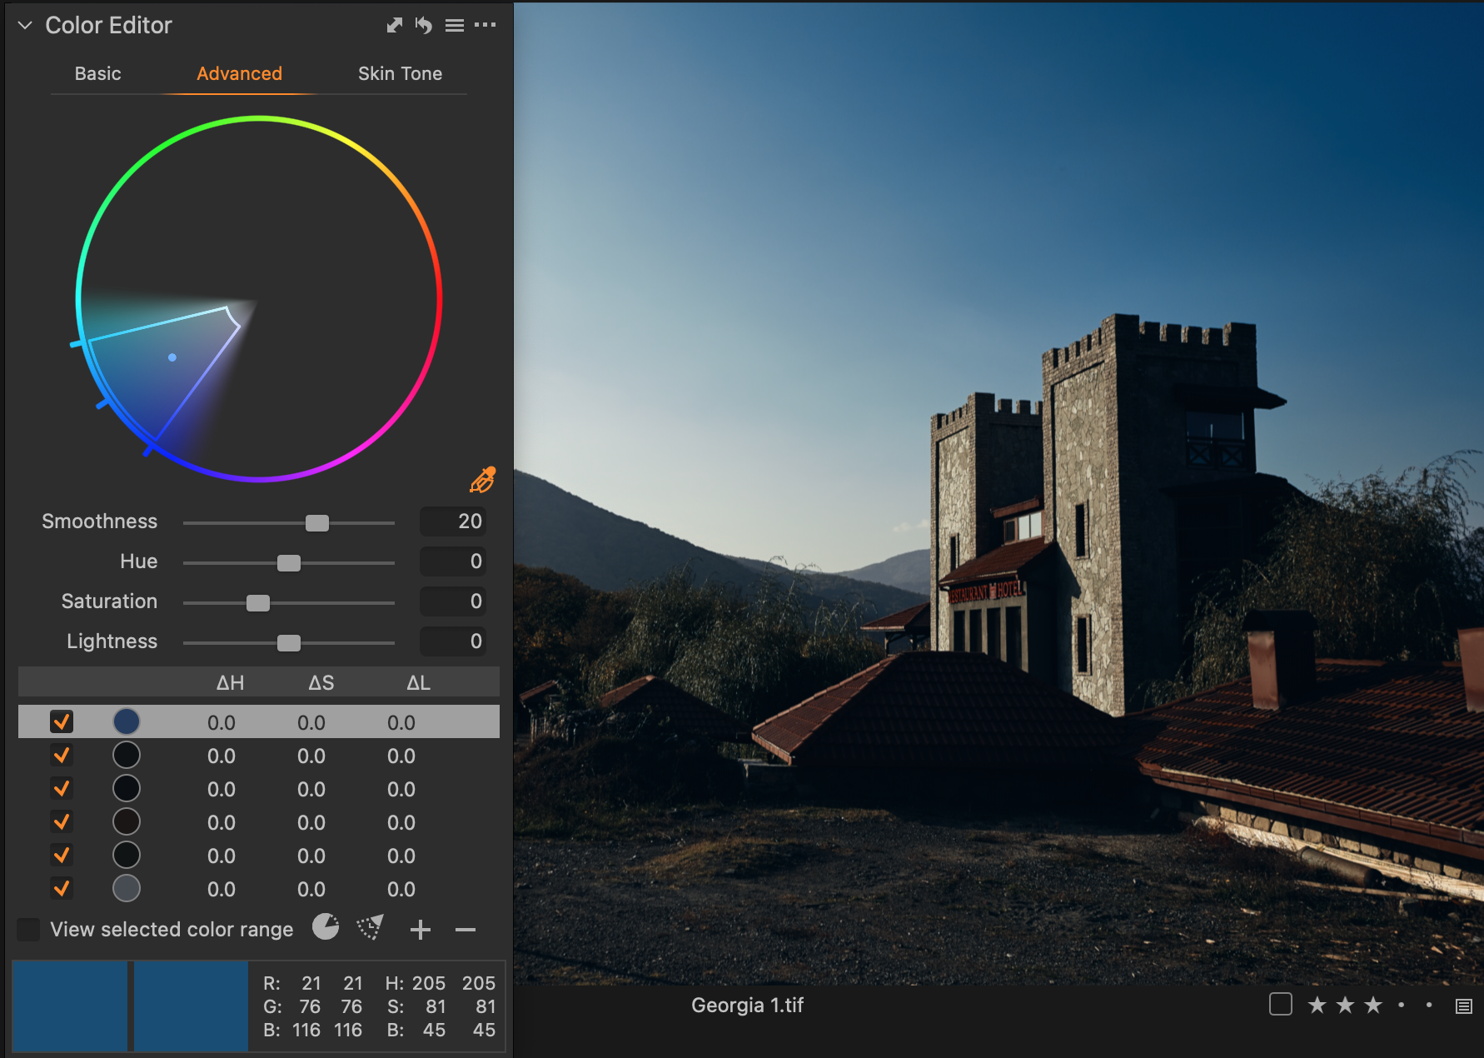Disable the first blue color correction

[x=61, y=721]
